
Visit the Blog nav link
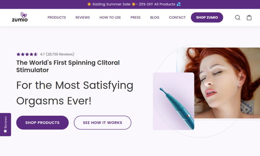click(155, 17)
